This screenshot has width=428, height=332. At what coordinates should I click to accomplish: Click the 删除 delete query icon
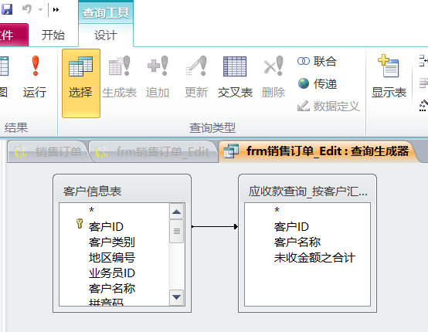click(x=273, y=66)
